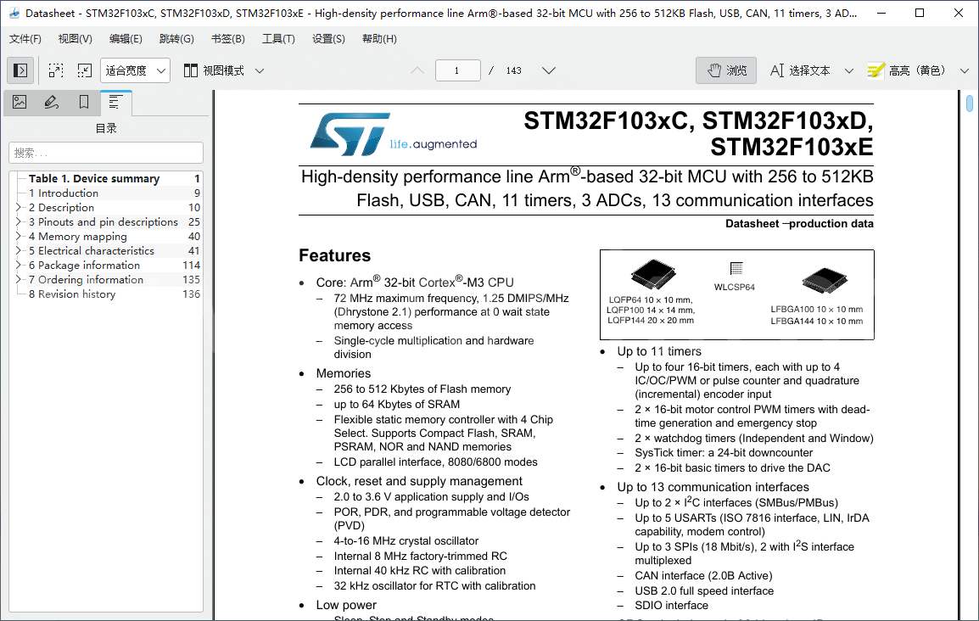Open the bookmarks sidebar tab

(x=84, y=103)
